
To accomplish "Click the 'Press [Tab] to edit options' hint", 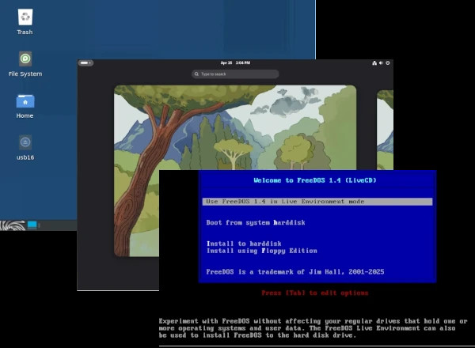I will [315, 293].
